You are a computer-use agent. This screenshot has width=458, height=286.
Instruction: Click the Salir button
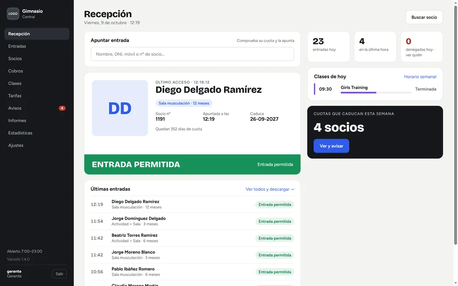point(59,274)
